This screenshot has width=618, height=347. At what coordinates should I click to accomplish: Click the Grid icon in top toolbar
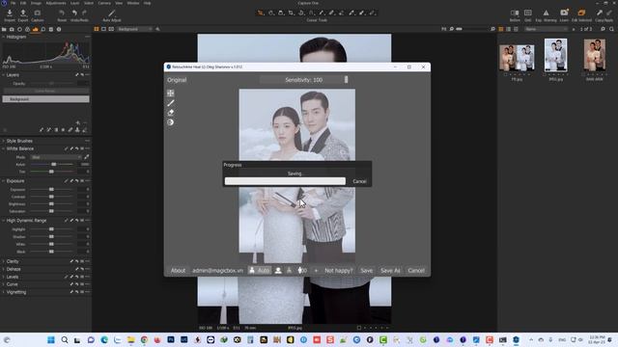click(528, 13)
